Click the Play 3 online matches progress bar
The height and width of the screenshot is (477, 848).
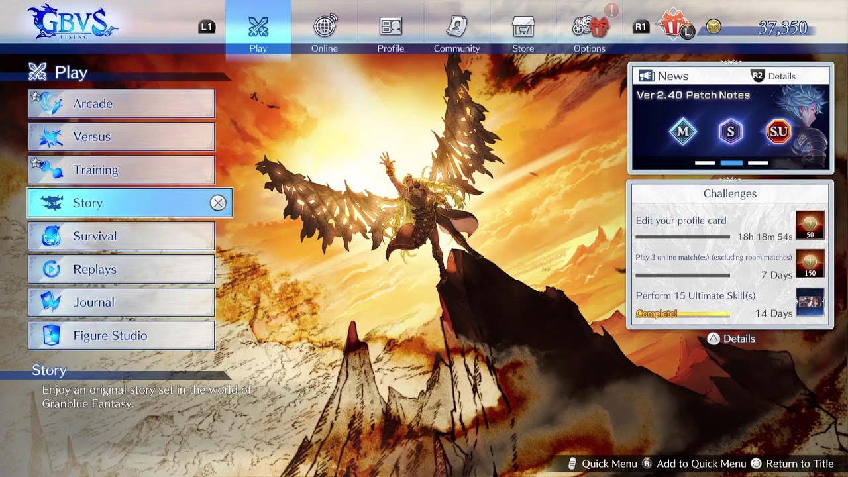(683, 275)
